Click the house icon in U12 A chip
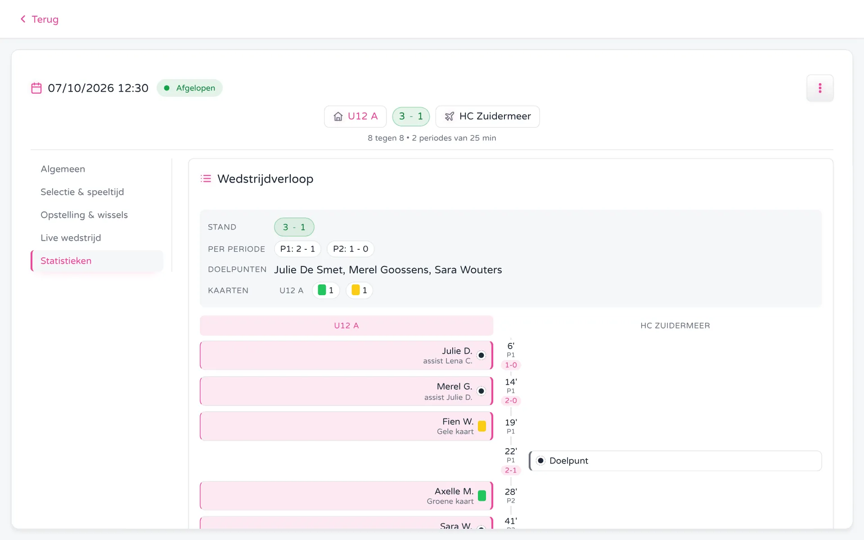The width and height of the screenshot is (864, 540). click(x=338, y=117)
